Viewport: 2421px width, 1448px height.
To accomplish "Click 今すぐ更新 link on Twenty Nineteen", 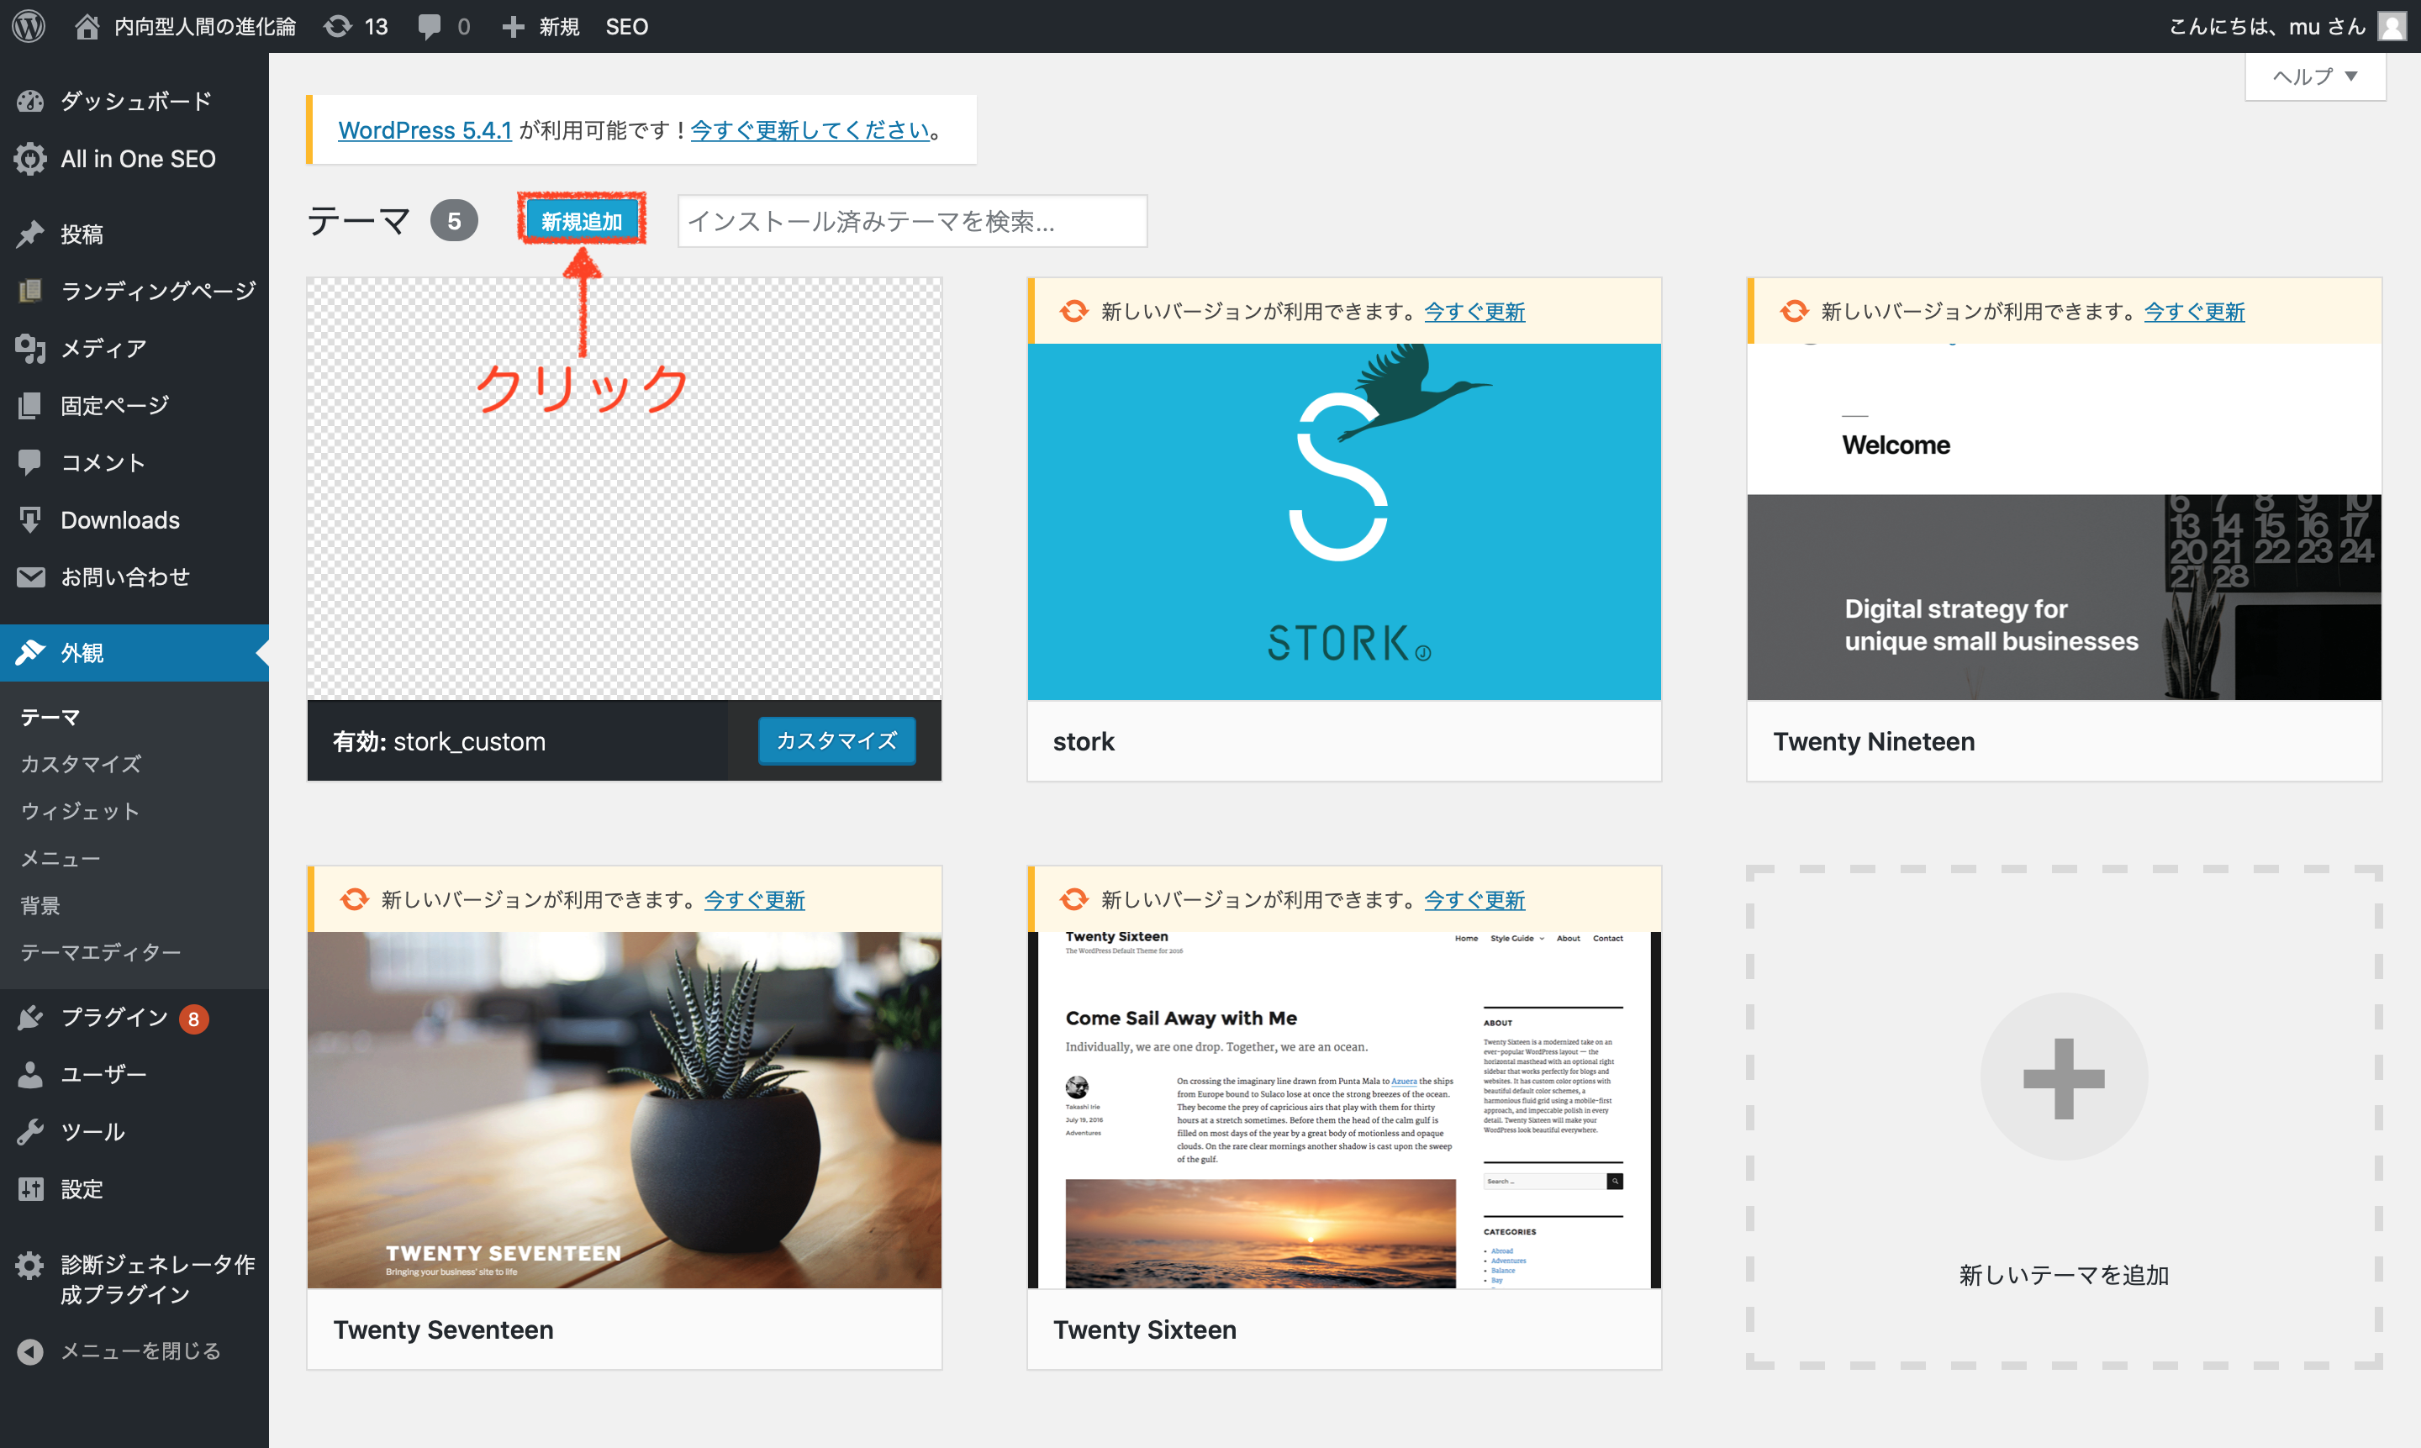I will click(2194, 311).
